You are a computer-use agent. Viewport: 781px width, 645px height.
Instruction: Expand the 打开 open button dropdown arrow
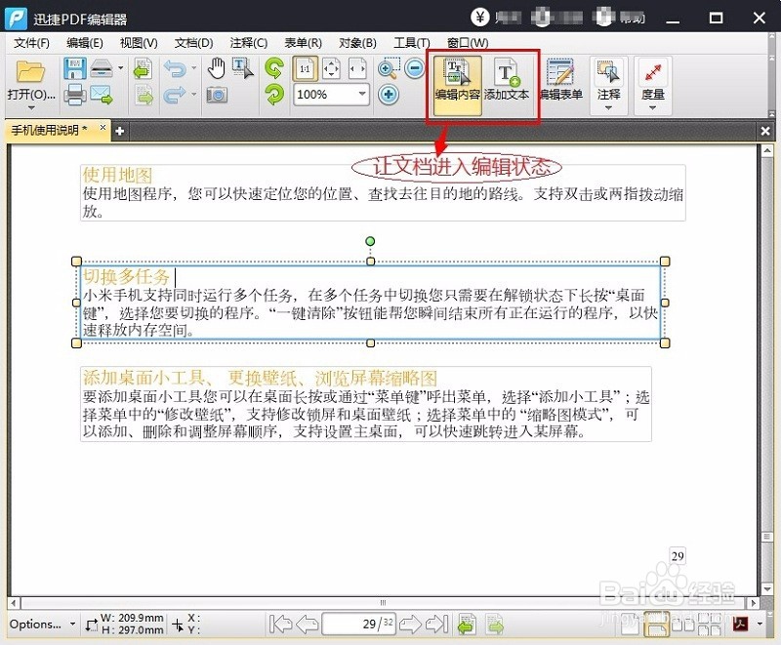[x=31, y=108]
